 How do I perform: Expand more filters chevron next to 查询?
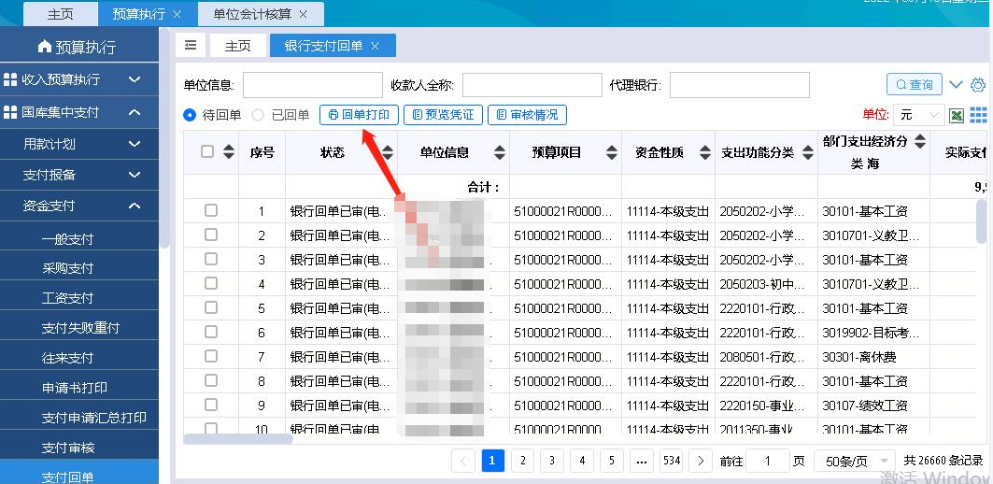(956, 85)
